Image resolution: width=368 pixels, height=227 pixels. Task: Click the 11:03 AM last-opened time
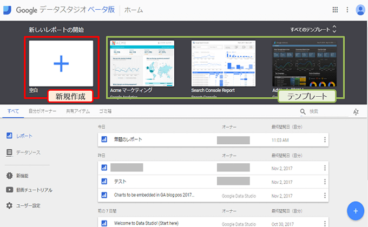coord(280,140)
